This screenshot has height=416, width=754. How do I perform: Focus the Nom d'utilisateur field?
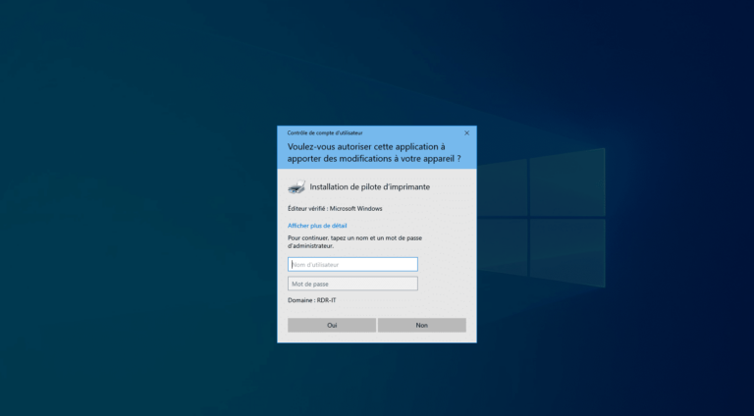pos(352,264)
